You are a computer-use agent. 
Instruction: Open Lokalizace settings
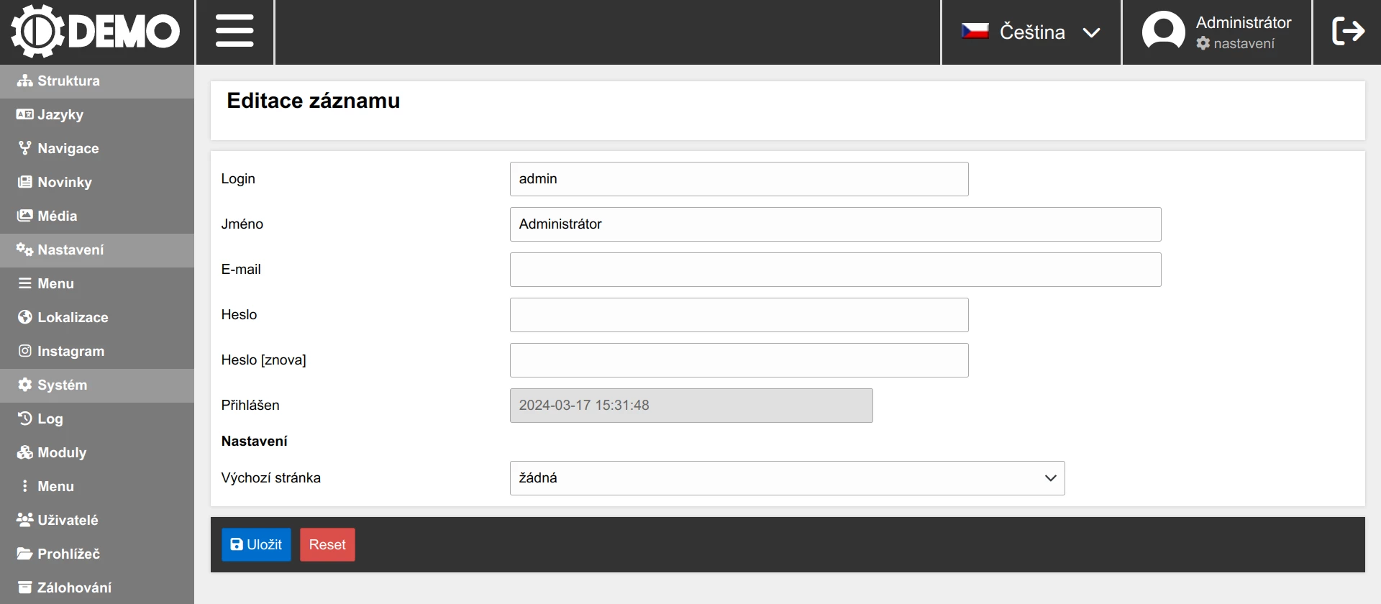click(x=97, y=318)
